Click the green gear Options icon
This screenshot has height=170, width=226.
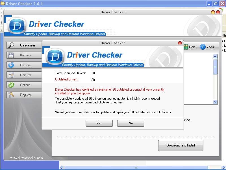(11, 85)
